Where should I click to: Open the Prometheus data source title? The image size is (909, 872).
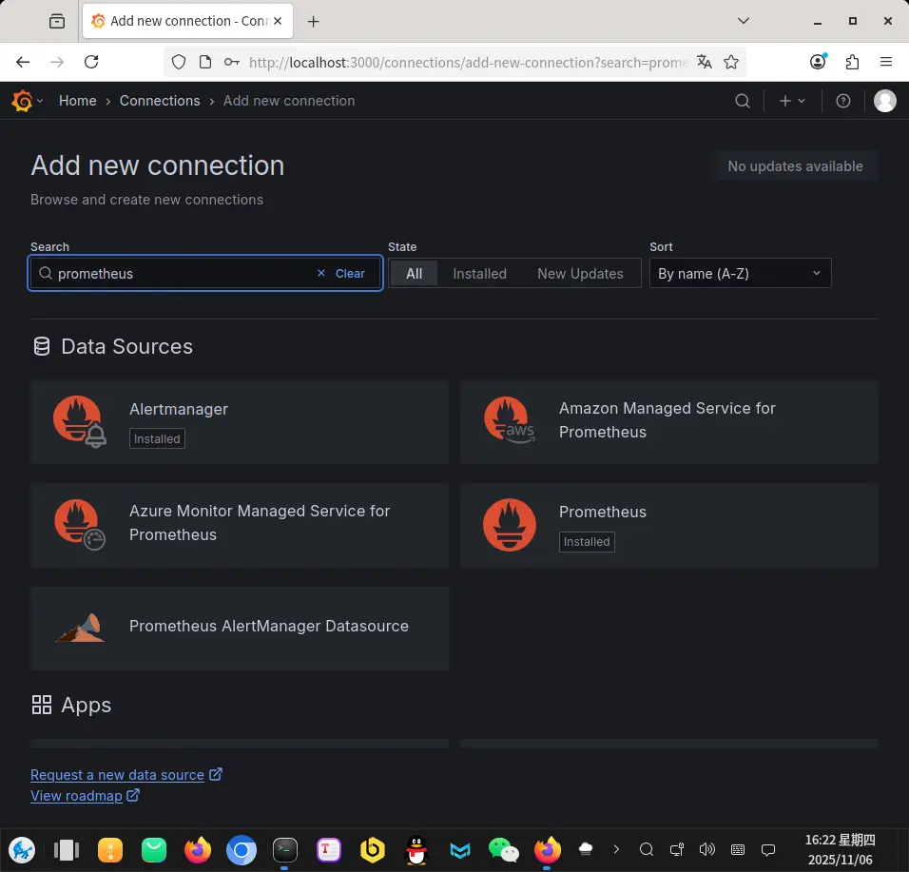click(x=602, y=512)
